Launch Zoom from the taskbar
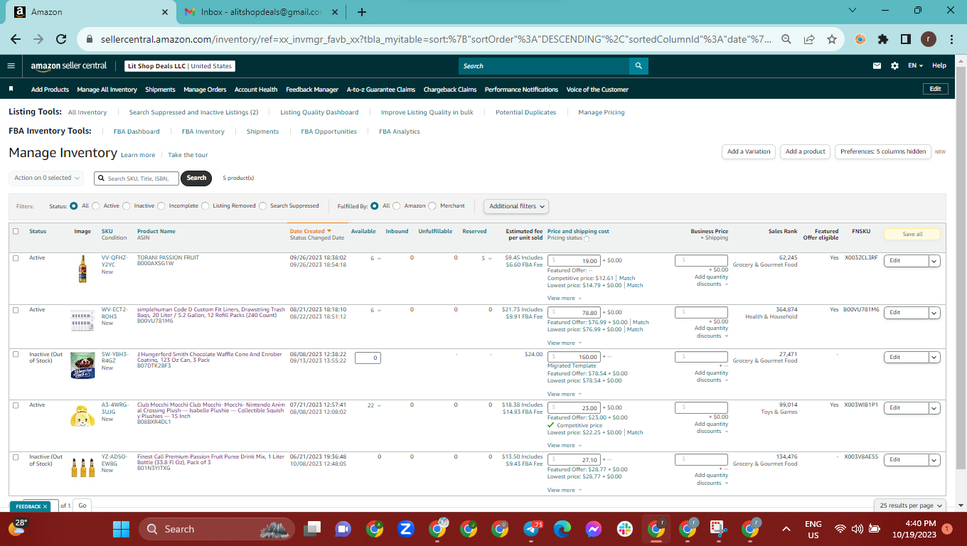 406,529
